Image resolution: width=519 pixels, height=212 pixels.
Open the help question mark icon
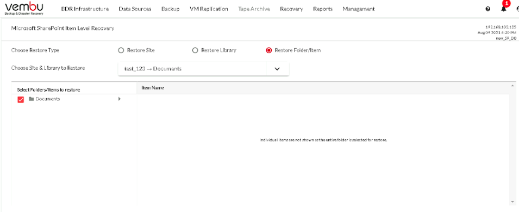[x=488, y=9]
